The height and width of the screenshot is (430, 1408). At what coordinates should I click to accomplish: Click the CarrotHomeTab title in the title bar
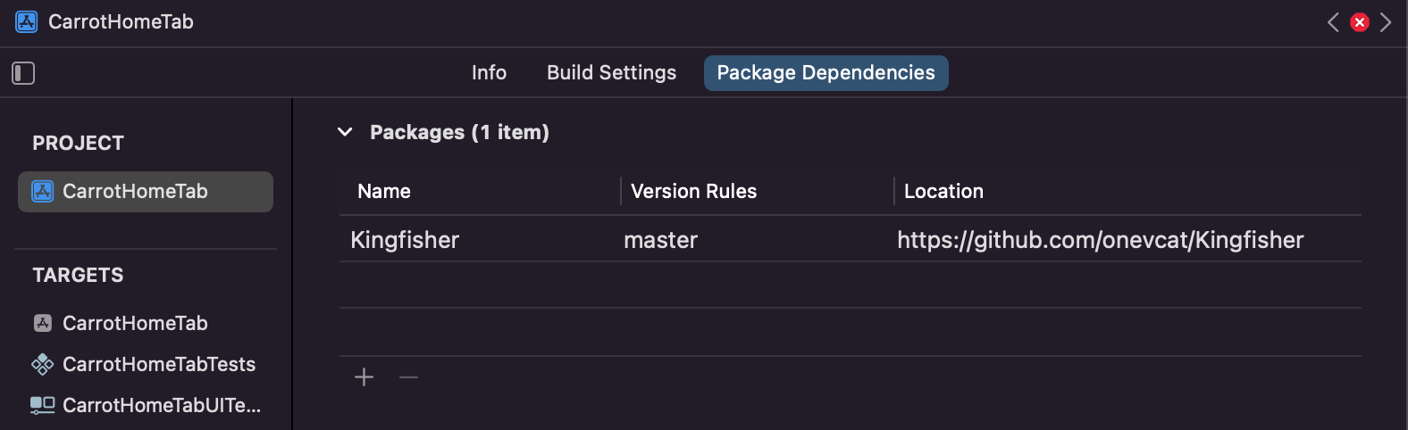[x=121, y=21]
